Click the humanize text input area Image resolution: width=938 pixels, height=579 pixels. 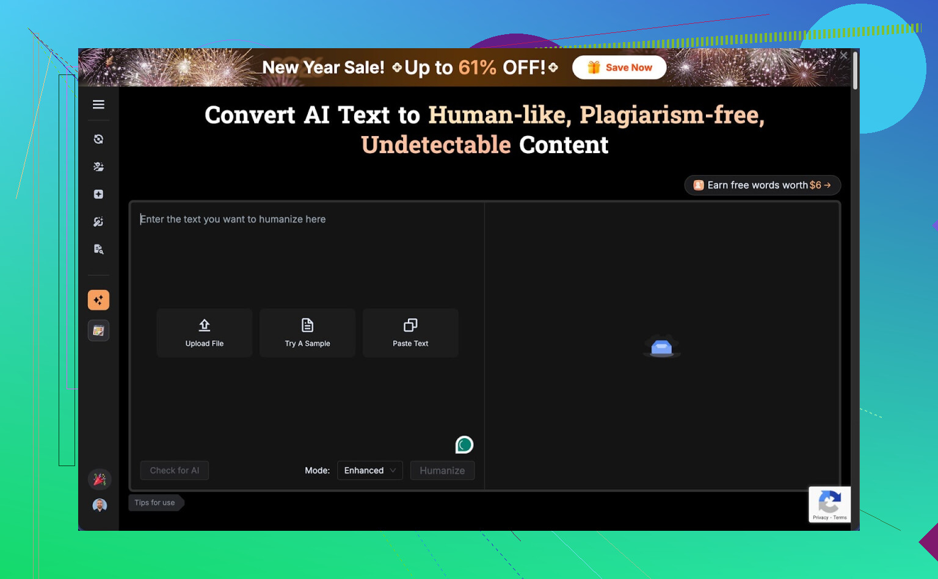coord(305,256)
